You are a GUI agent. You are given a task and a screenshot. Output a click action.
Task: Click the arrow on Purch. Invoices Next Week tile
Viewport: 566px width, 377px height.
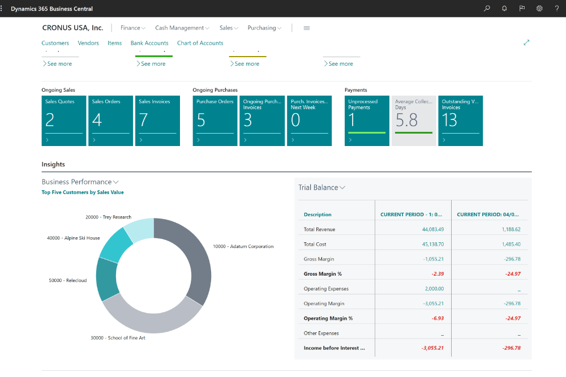coord(293,140)
